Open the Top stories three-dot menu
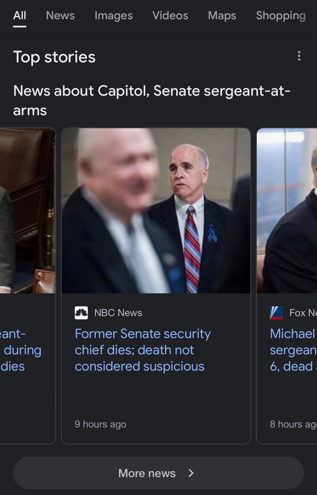Screen dimensions: 317x495 [299, 56]
